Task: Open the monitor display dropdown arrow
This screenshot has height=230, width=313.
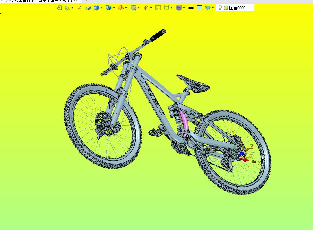Action: [x=184, y=8]
